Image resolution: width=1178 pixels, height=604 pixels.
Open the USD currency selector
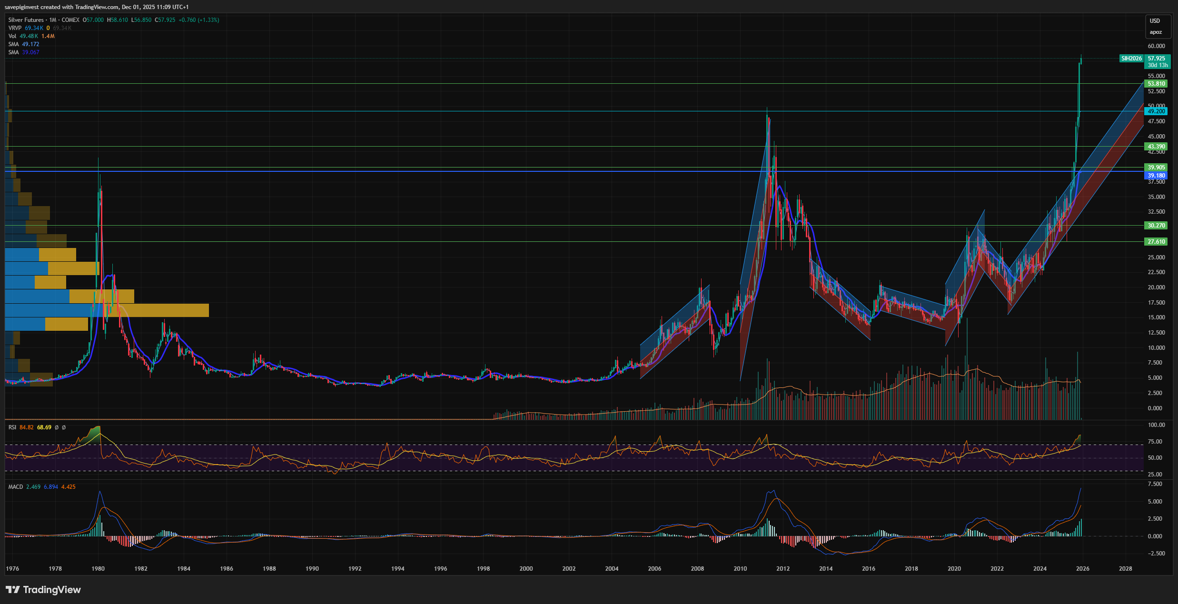pos(1155,21)
